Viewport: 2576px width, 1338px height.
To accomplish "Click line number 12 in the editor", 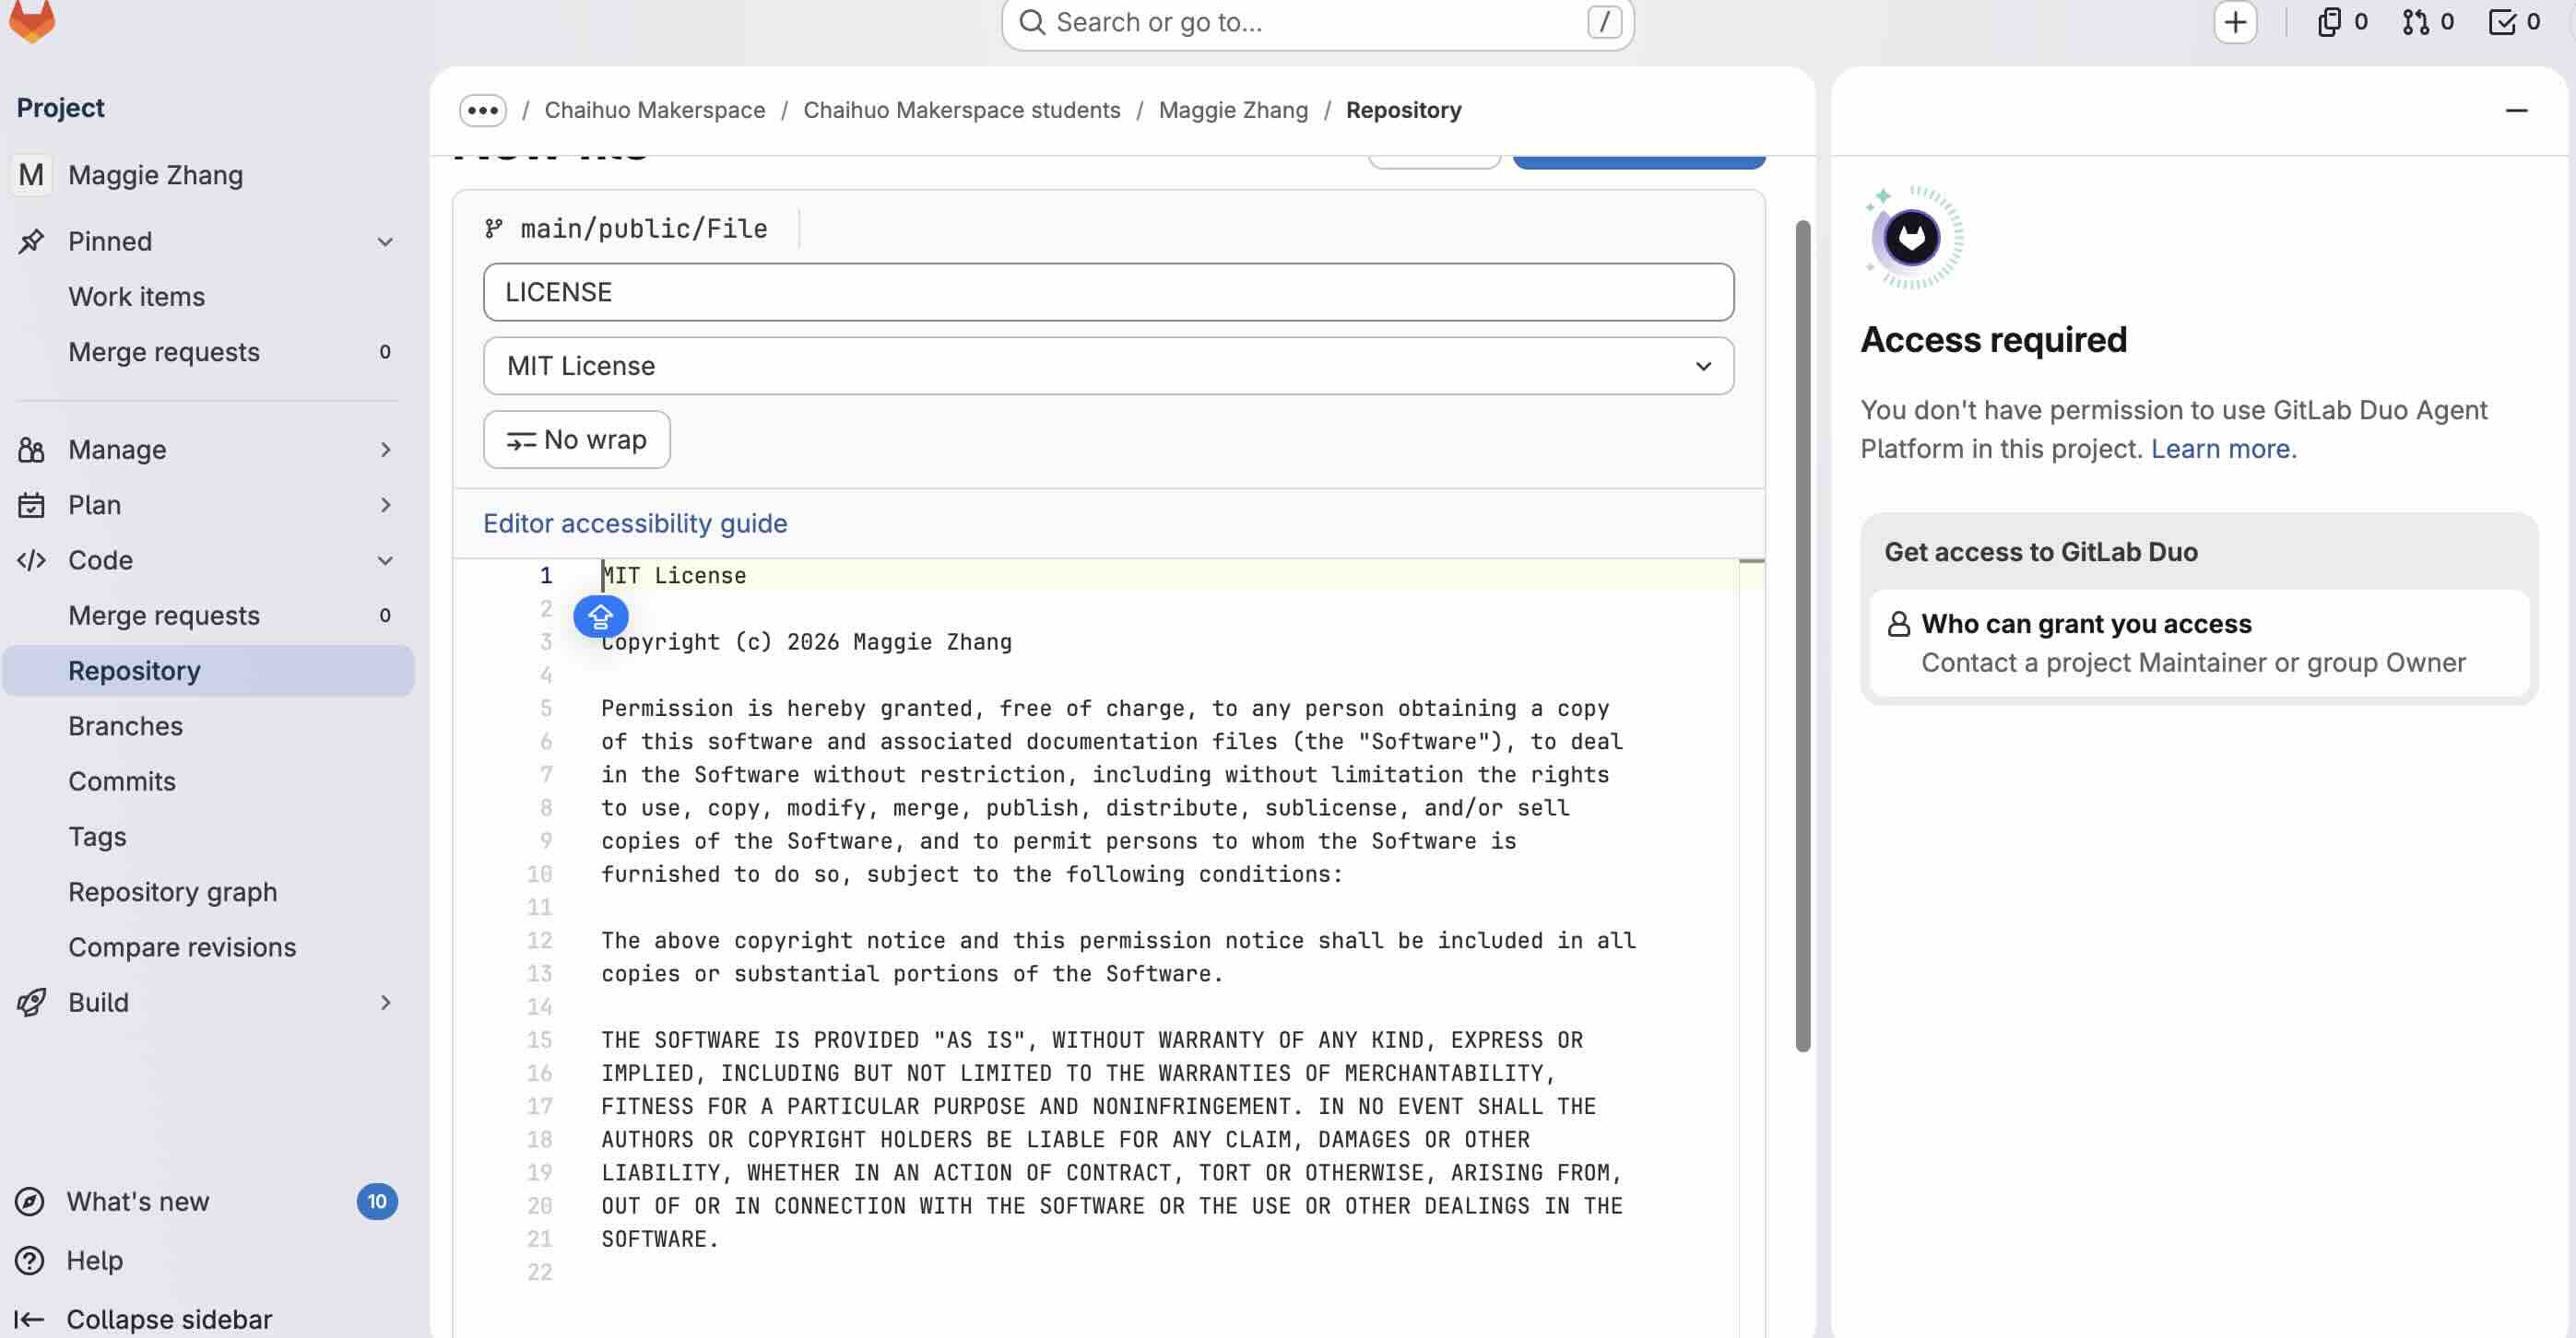I will pos(539,940).
